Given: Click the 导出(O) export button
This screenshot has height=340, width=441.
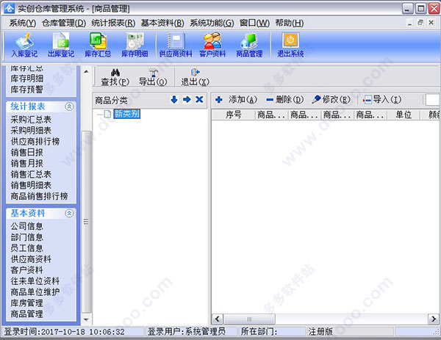Looking at the screenshot, I should click(153, 77).
